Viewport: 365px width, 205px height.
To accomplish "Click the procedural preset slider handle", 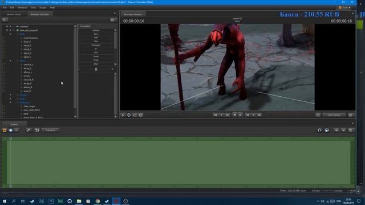I will click(x=96, y=69).
